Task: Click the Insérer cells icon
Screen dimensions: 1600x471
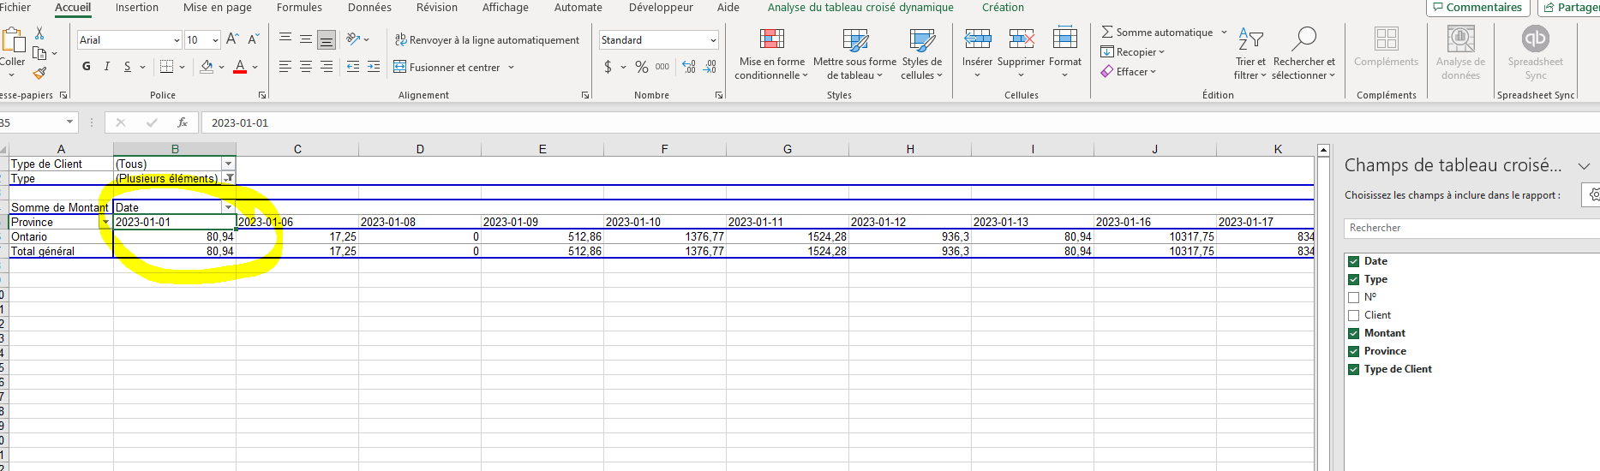Action: (977, 39)
